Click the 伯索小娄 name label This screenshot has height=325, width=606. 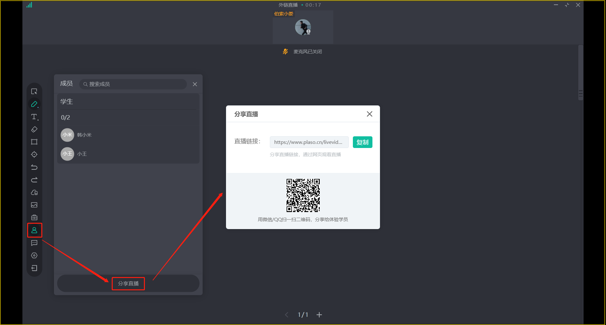tap(283, 14)
